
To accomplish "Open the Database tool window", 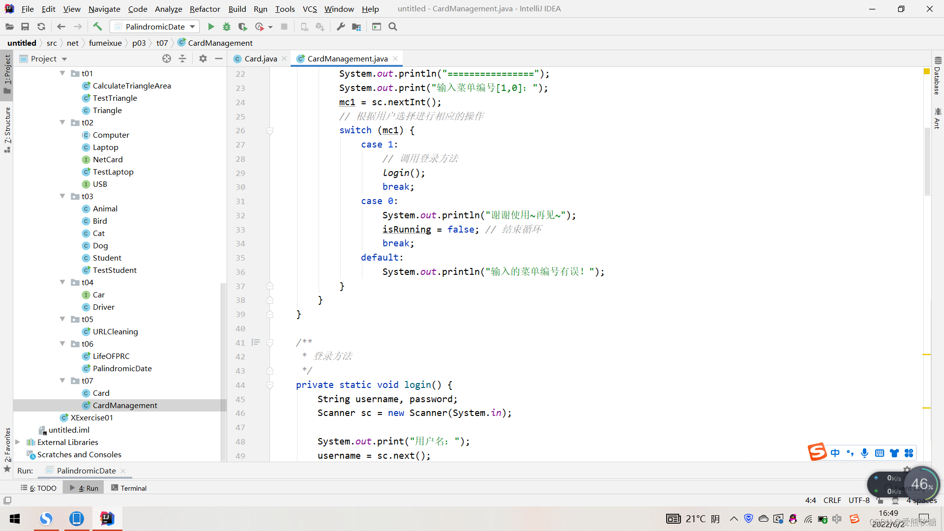I will [937, 76].
